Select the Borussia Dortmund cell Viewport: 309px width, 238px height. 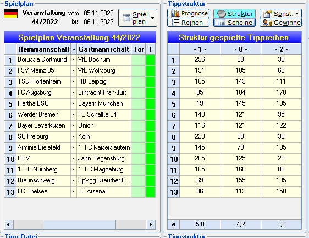(x=43, y=60)
